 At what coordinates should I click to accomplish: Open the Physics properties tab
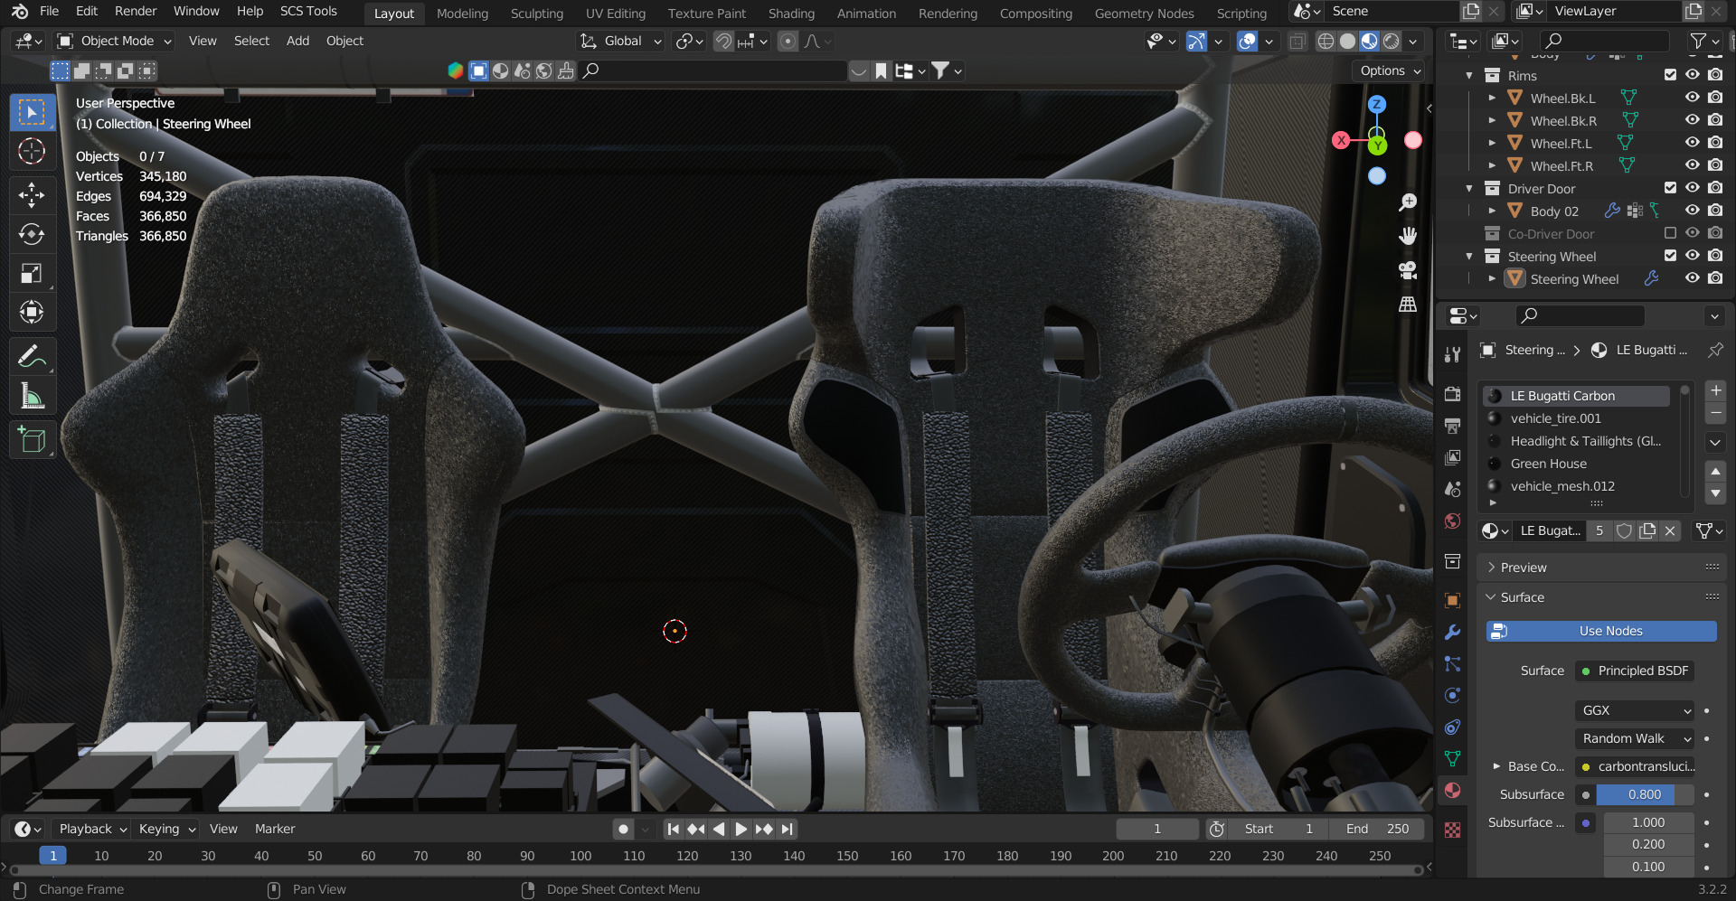click(x=1453, y=695)
